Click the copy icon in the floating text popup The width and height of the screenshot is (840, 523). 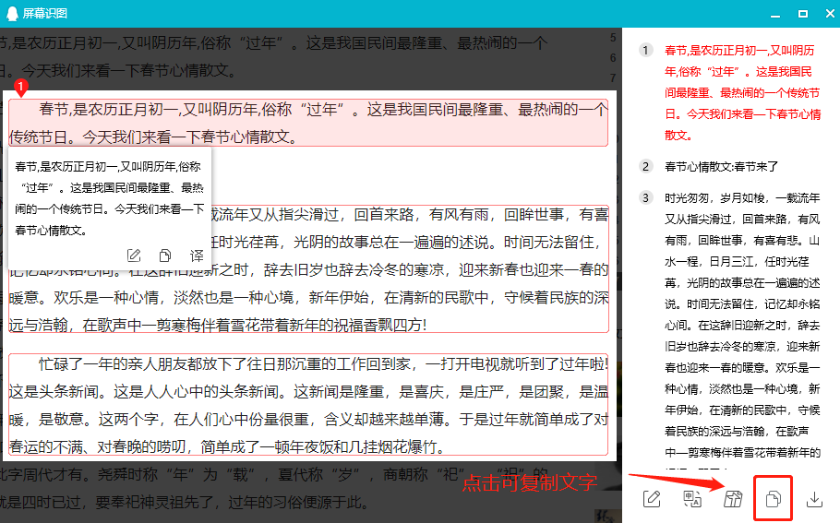pyautogui.click(x=165, y=256)
